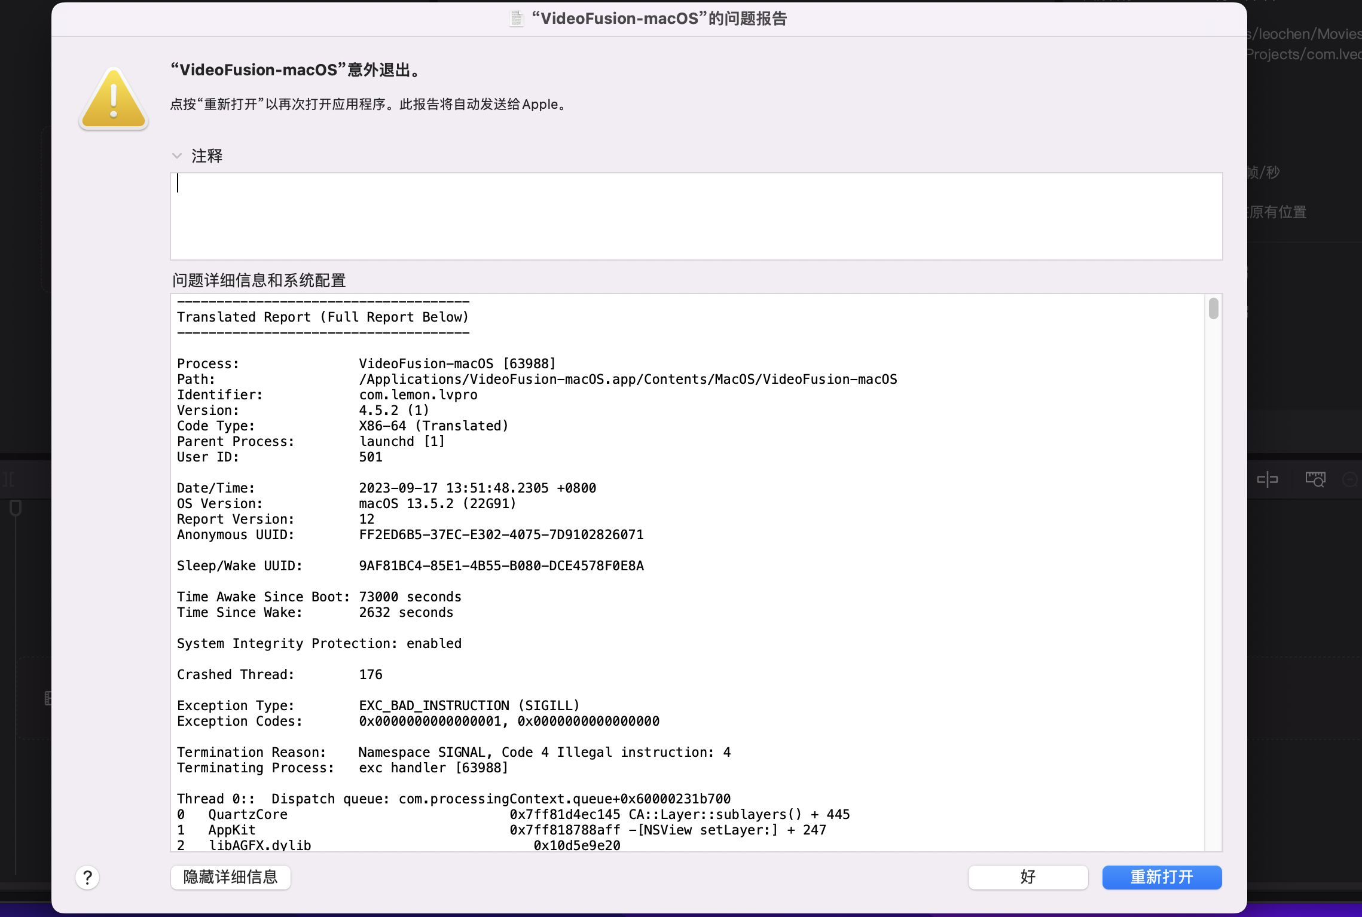Viewport: 1362px width, 917px height.
Task: Click the timeline playhead handle marker
Action: tap(16, 509)
